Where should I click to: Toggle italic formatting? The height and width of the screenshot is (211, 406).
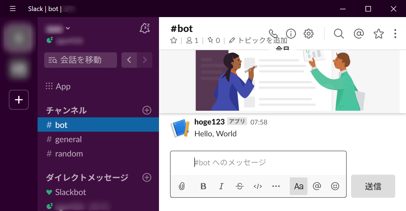221,186
